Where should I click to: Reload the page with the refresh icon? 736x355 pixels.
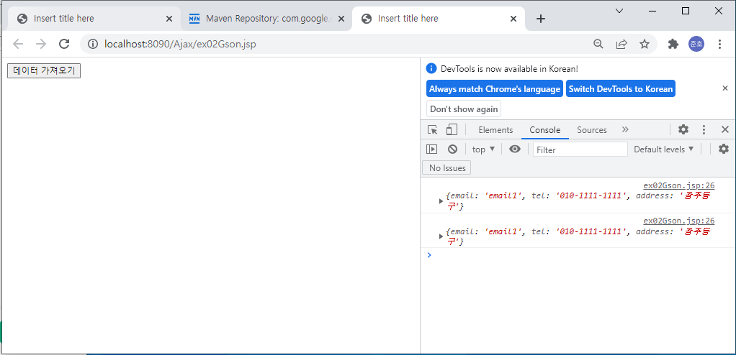(x=64, y=44)
